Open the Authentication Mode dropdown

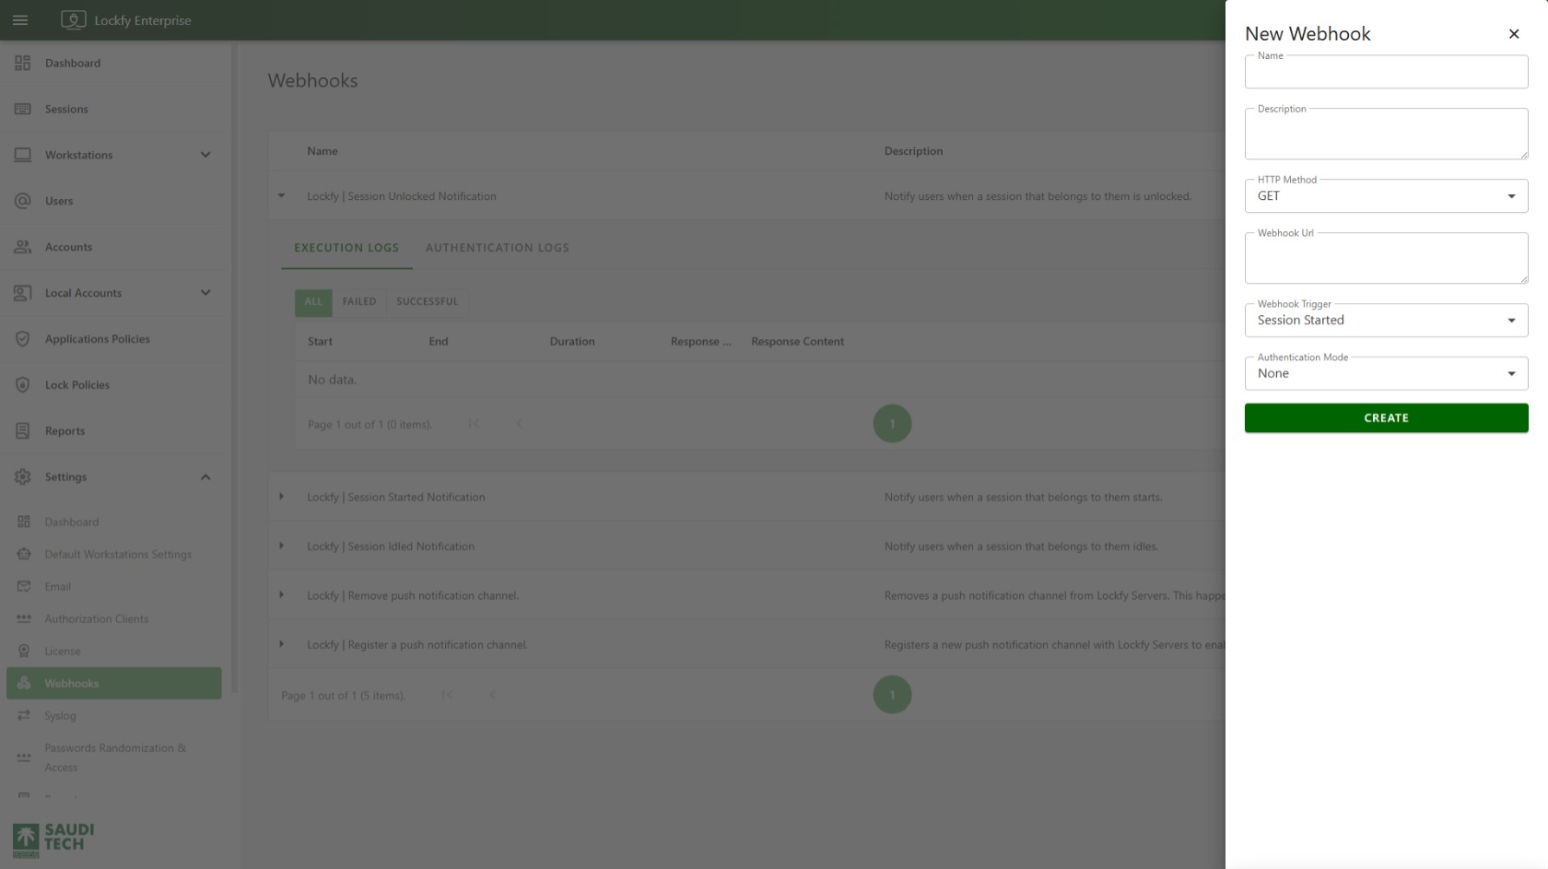[1386, 373]
